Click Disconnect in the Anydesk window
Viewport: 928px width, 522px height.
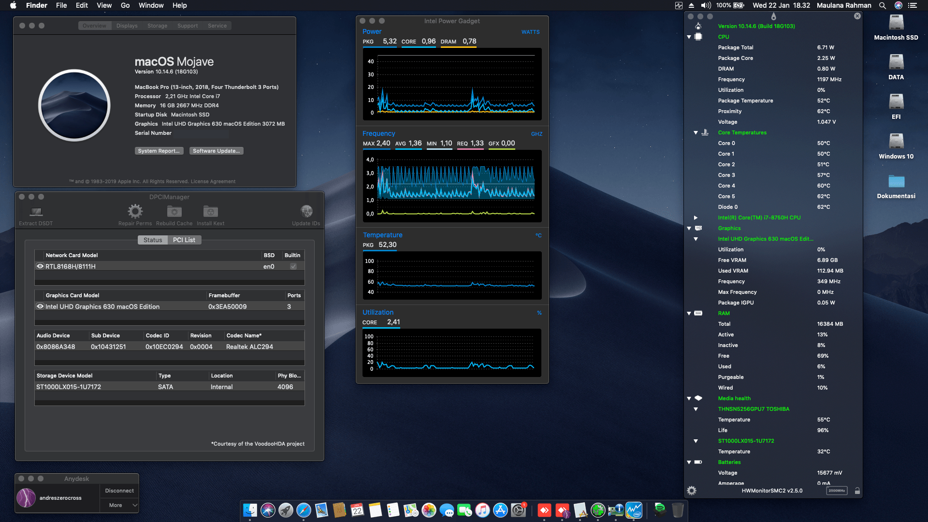click(x=119, y=490)
